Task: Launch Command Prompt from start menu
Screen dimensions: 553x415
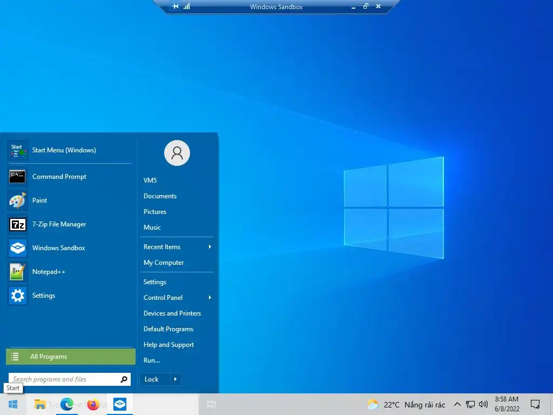Action: 70,177
